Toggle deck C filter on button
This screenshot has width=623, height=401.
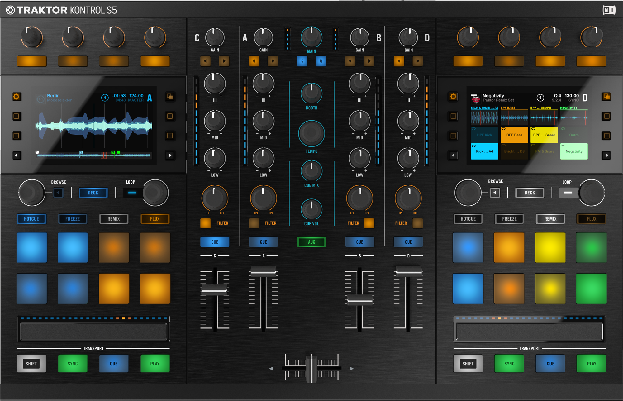pos(205,223)
